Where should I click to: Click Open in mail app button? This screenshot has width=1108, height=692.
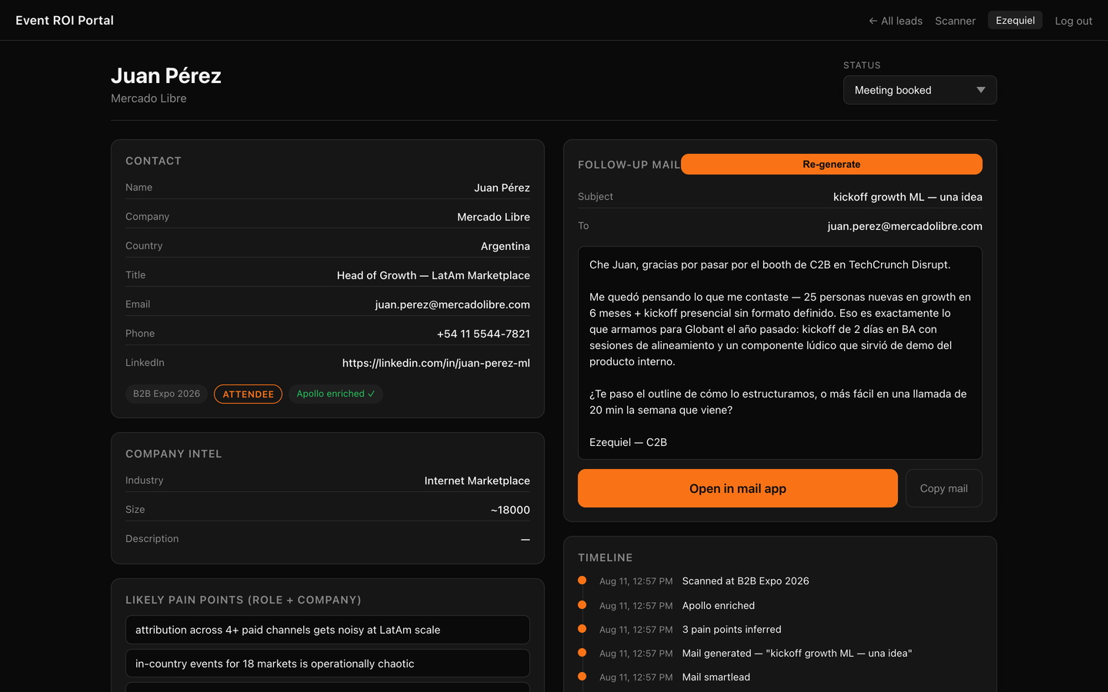click(737, 488)
